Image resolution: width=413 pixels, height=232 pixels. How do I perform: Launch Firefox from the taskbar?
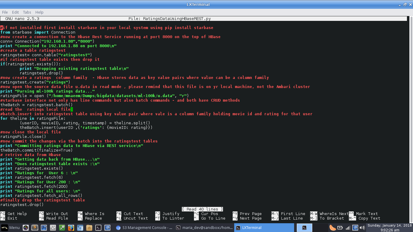point(71,227)
